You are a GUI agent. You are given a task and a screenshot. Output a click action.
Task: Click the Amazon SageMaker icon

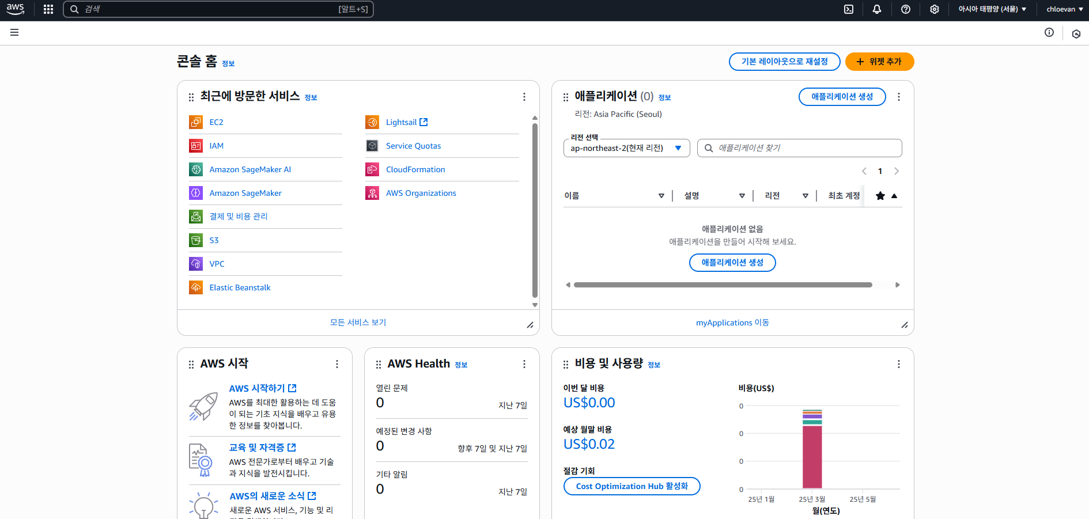pyautogui.click(x=196, y=193)
